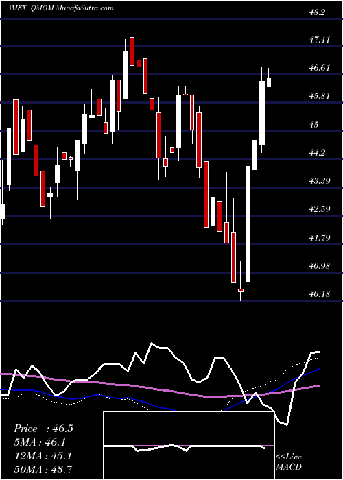Click the 5MA : 46.1 value
The width and height of the screenshot is (343, 480).
point(40,442)
